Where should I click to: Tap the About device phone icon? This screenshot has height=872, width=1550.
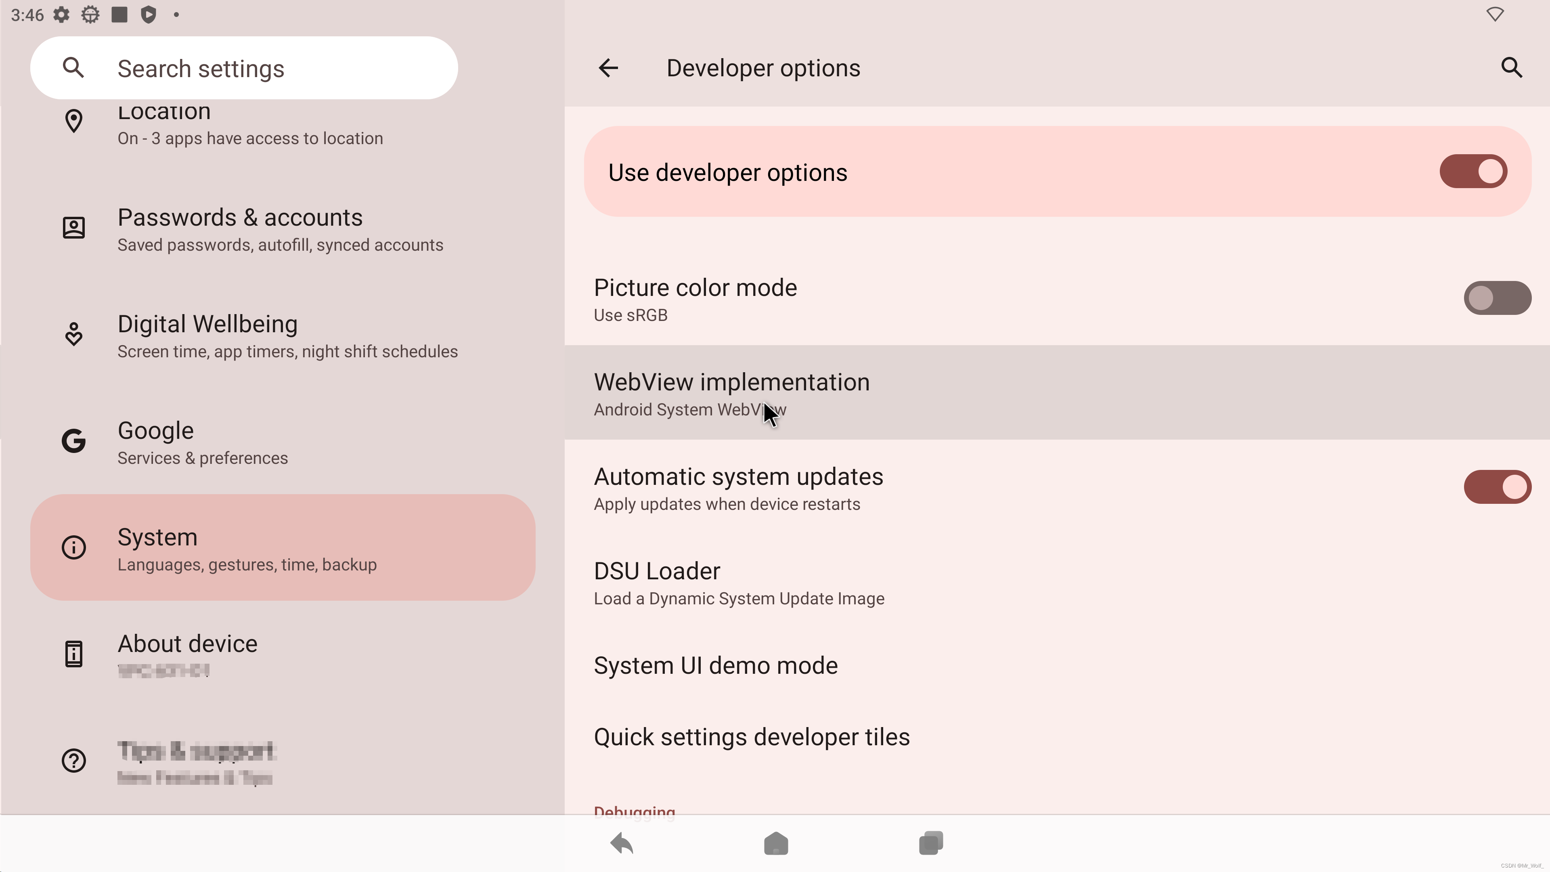pos(73,654)
